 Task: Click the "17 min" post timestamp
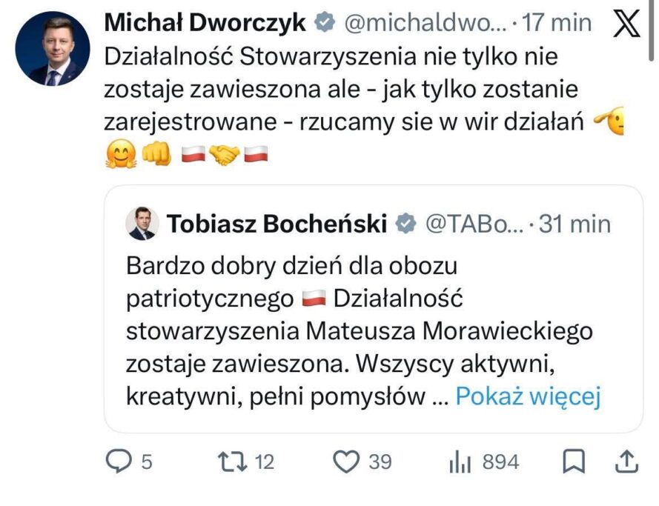point(557,24)
